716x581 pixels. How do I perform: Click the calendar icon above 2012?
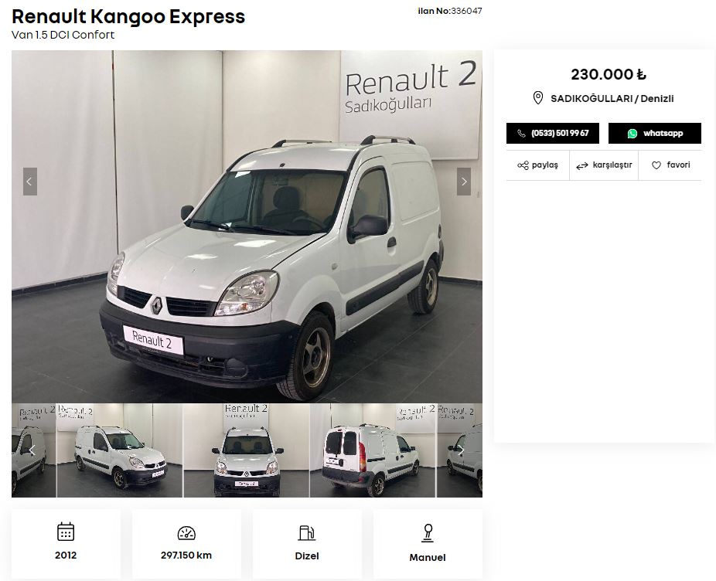(x=66, y=532)
